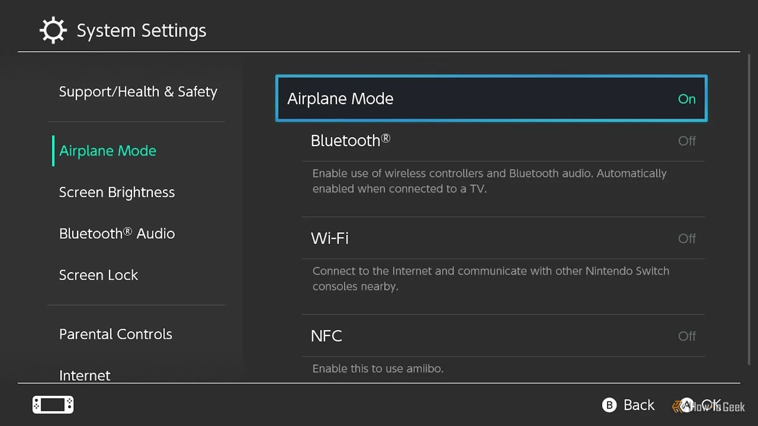Open Screen Lock settings
The image size is (758, 426).
click(98, 275)
